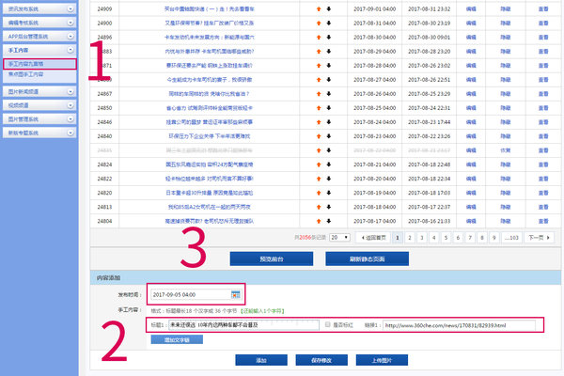This screenshot has height=376, width=564.
Task: Click black down arrow for row 24804
Action: coord(328,219)
